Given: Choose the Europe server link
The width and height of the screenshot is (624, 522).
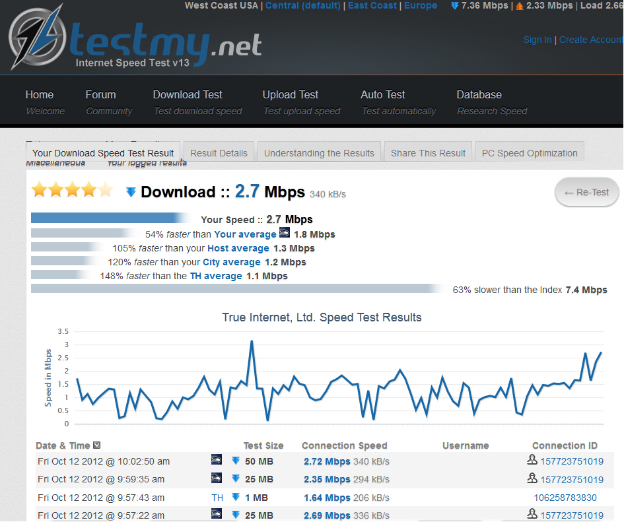Looking at the screenshot, I should (421, 5).
